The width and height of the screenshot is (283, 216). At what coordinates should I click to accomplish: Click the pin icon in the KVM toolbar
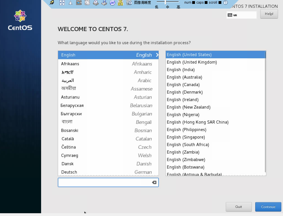click(x=52, y=2)
